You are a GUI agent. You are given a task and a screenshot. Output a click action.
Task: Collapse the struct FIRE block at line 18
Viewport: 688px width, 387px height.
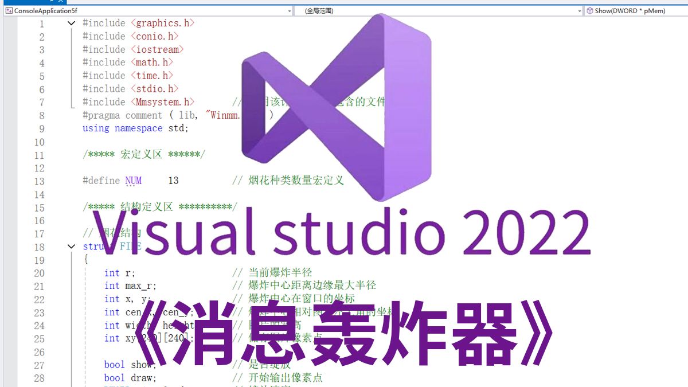click(71, 247)
